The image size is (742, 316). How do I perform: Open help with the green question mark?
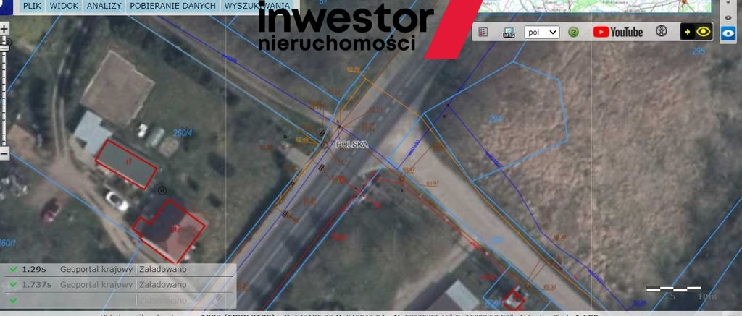[574, 32]
